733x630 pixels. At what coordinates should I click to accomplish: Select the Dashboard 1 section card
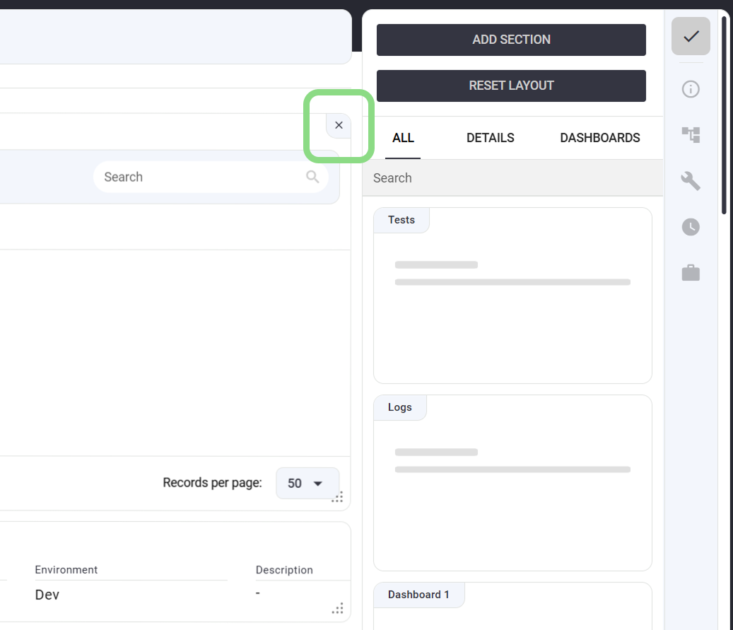tap(512, 607)
